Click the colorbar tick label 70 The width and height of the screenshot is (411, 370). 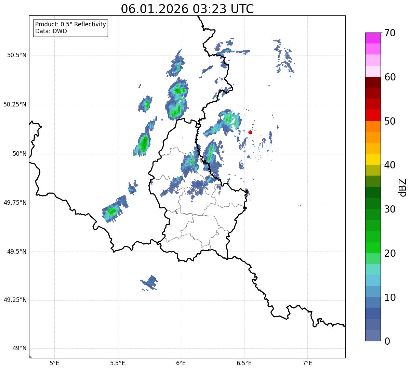[x=390, y=33]
